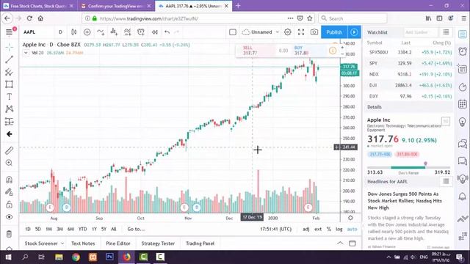This screenshot has width=470, height=264.
Task: Toggle auto scale option
Action: [x=352, y=229]
